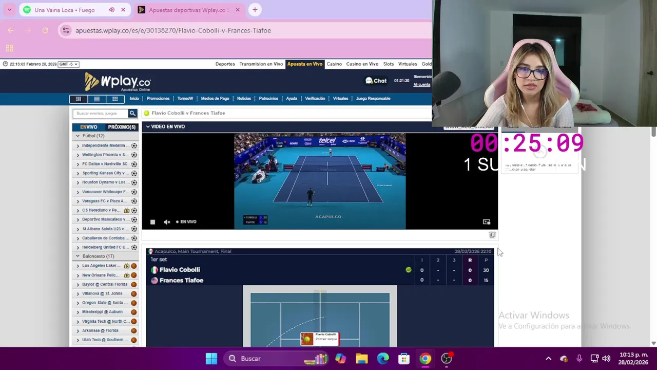This screenshot has width=657, height=370.
Task: Open the Casino menu item
Action: [334, 64]
